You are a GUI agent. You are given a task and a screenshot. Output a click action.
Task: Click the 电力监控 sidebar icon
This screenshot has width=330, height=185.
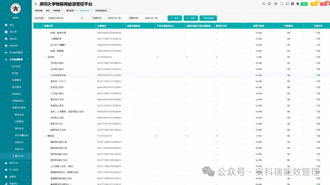click(6, 170)
